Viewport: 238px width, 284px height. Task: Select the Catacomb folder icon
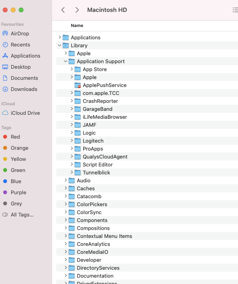(72, 196)
